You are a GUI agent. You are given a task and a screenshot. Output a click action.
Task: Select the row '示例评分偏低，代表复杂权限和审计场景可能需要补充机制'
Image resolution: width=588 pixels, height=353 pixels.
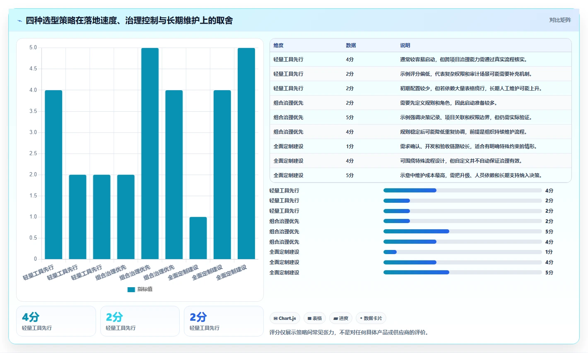421,74
